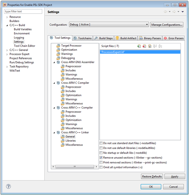Click the Cross ARM C++ Linker tool icon
The height and width of the screenshot is (195, 189).
pos(58,133)
